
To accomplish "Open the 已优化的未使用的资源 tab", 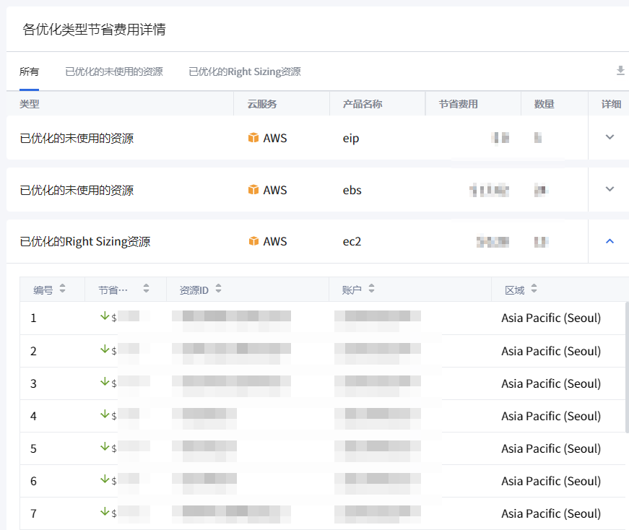I will [x=114, y=71].
